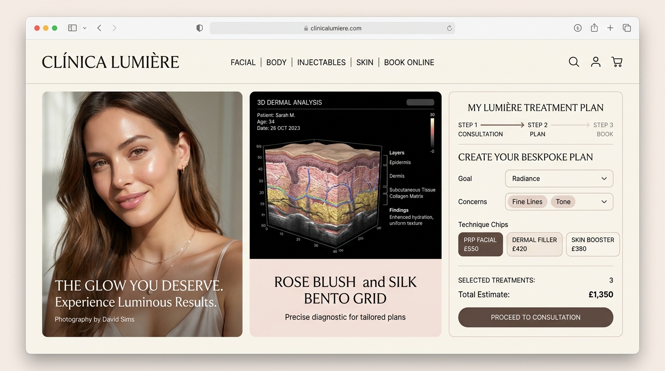Go forward with the browser forward arrow
The width and height of the screenshot is (665, 371).
click(x=115, y=28)
